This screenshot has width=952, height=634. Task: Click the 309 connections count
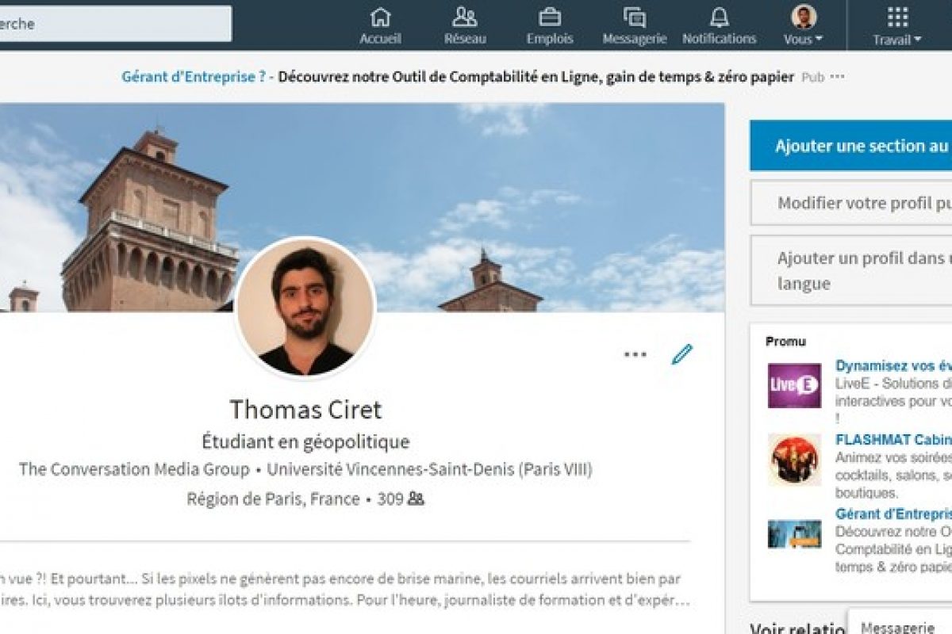click(x=390, y=499)
